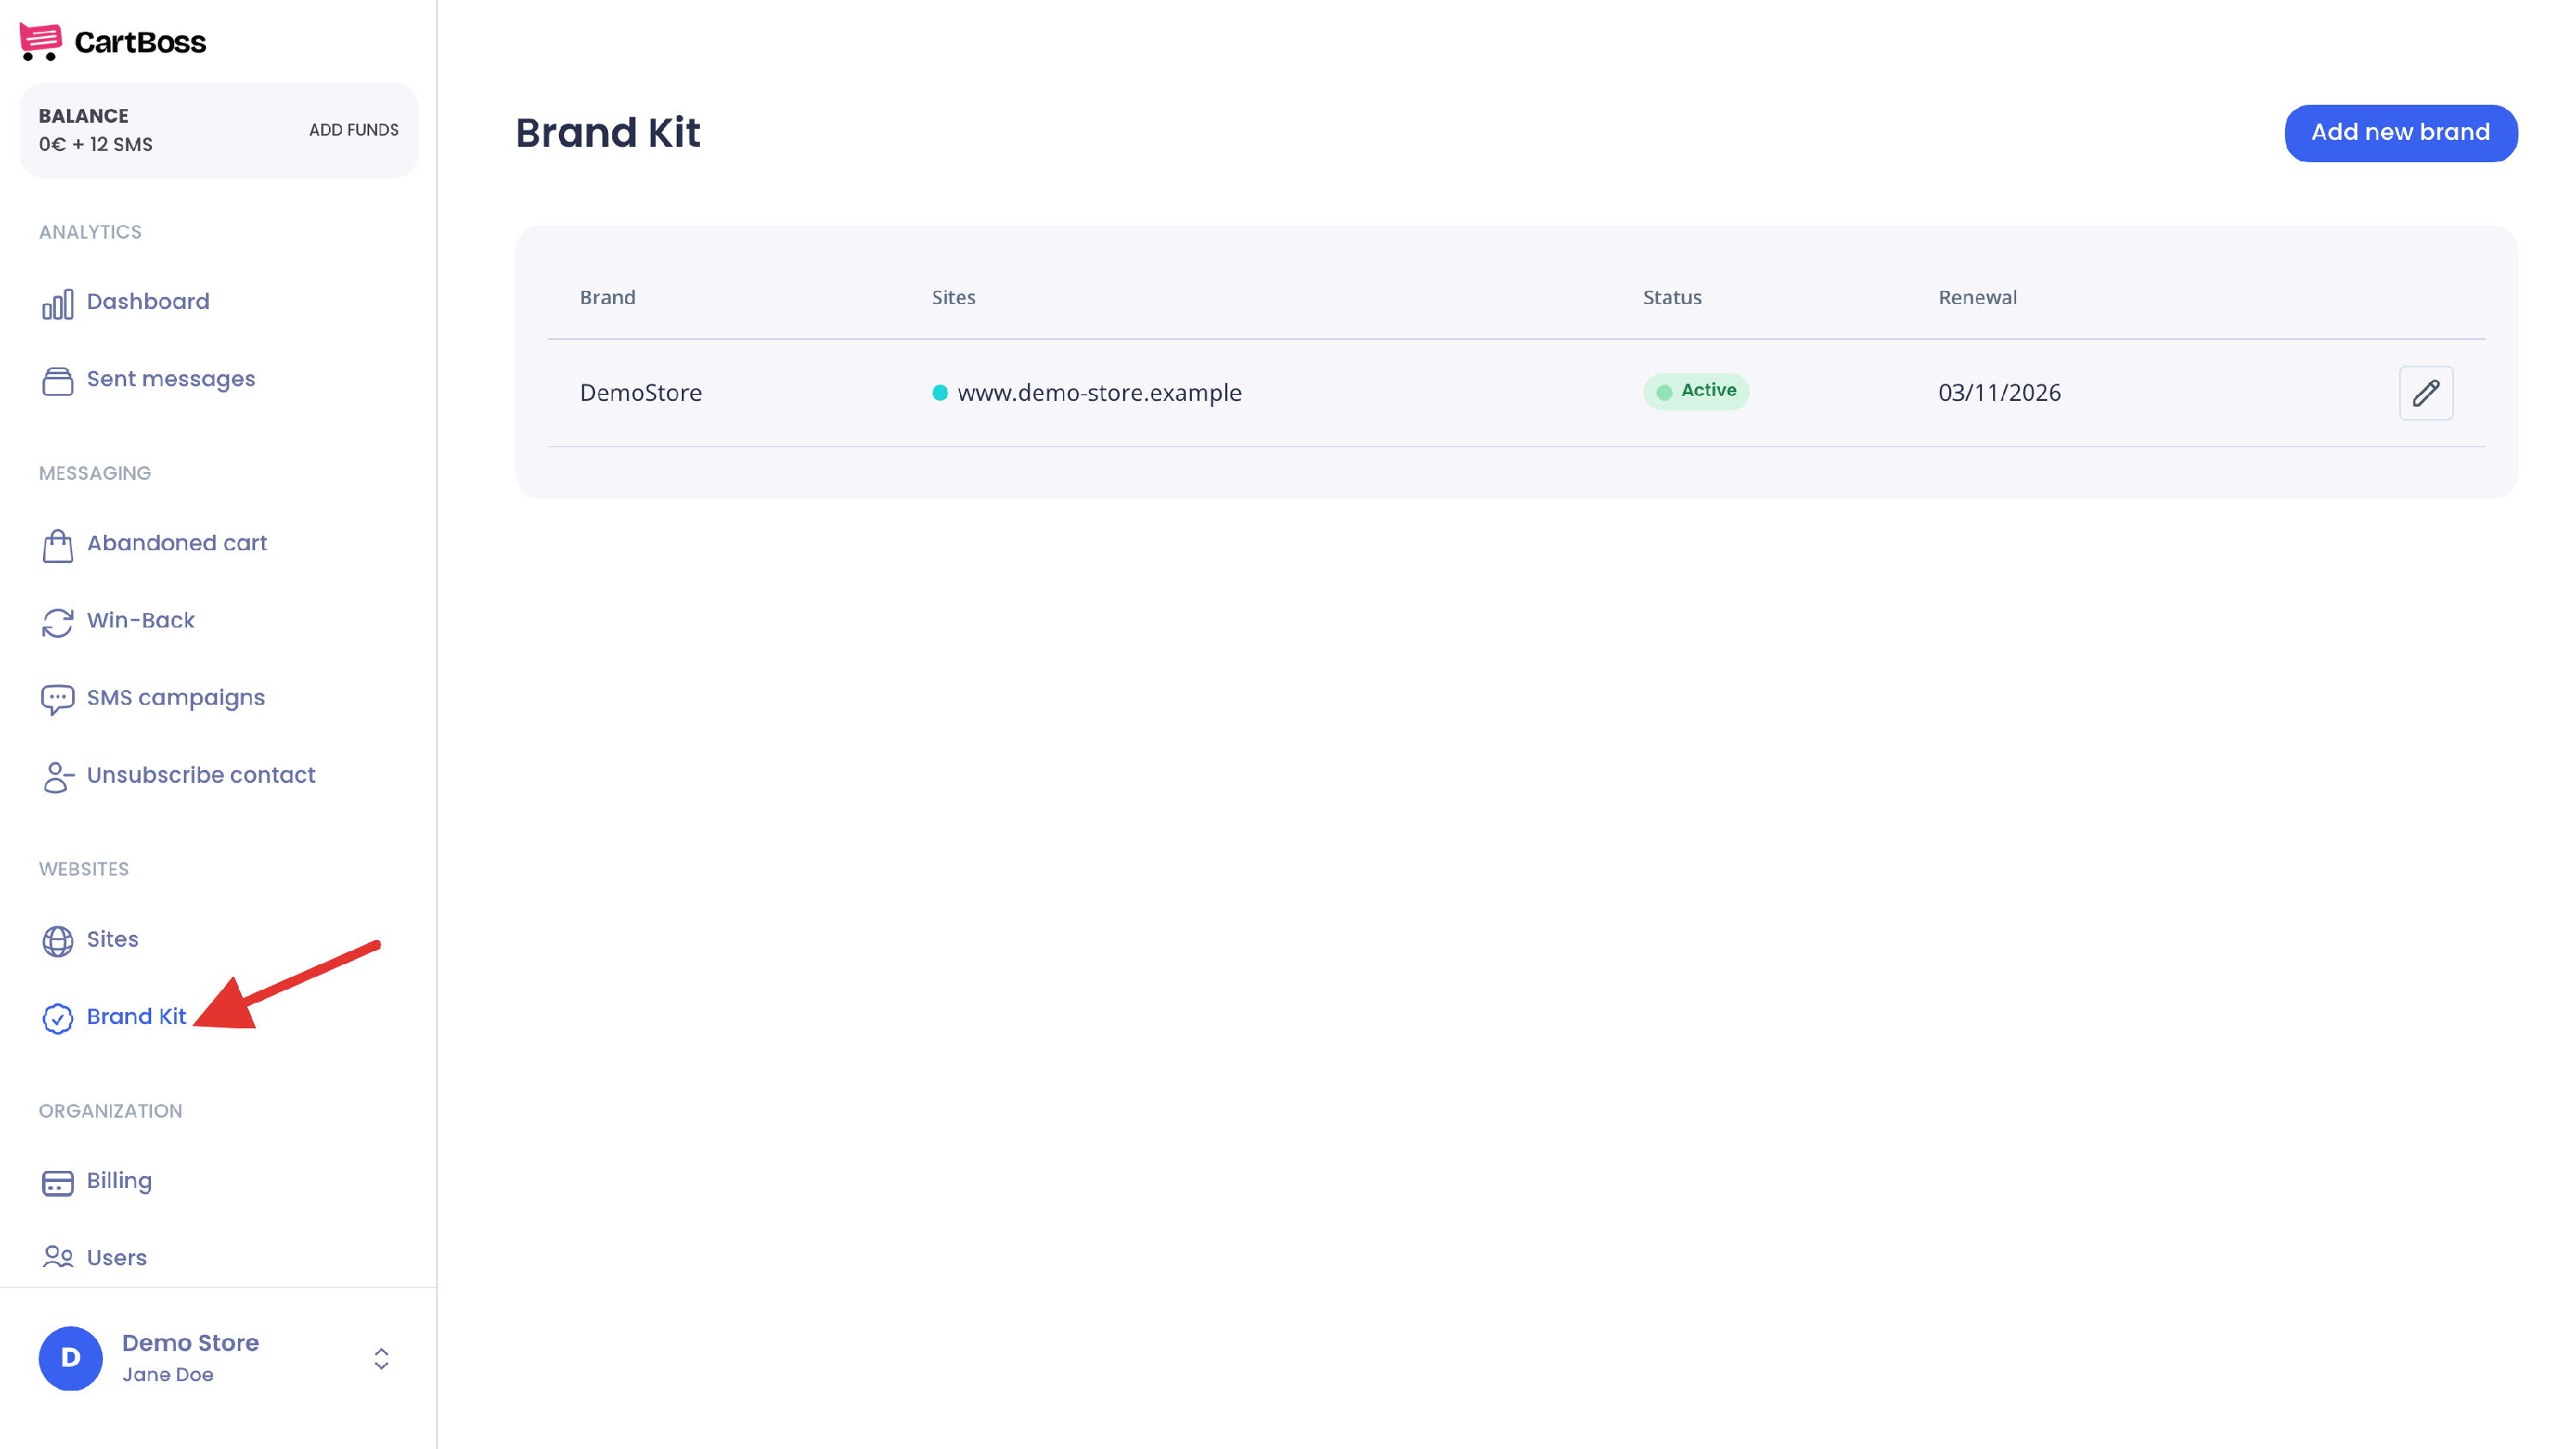This screenshot has height=1449, width=2576.
Task: Select the Abandoned cart bag icon
Action: click(57, 546)
